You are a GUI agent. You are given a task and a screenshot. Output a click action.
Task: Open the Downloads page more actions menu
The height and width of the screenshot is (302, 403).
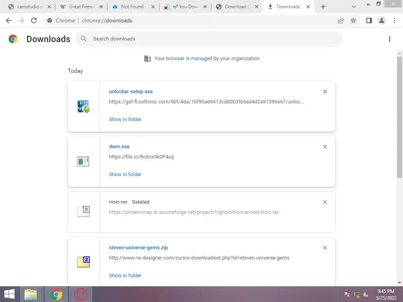point(390,39)
